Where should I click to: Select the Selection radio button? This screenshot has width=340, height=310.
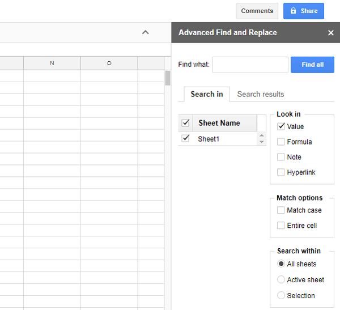tap(281, 295)
